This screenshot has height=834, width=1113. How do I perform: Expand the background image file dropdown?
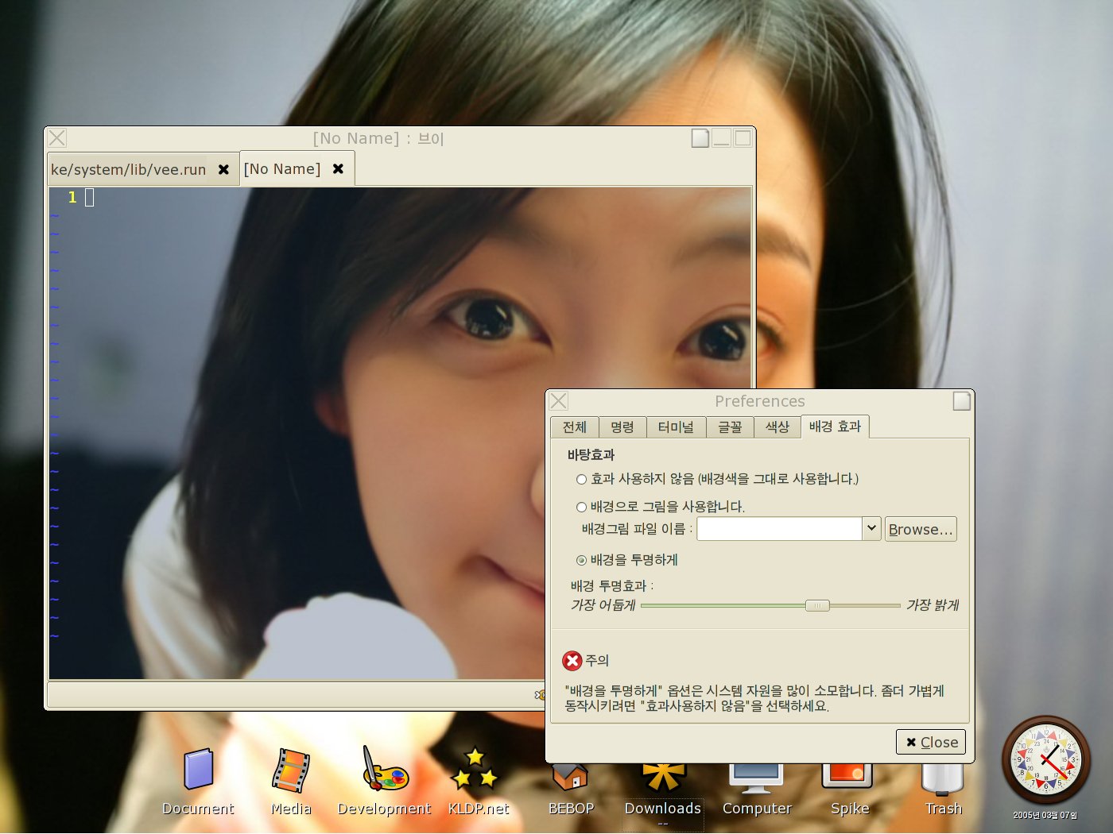tap(871, 529)
